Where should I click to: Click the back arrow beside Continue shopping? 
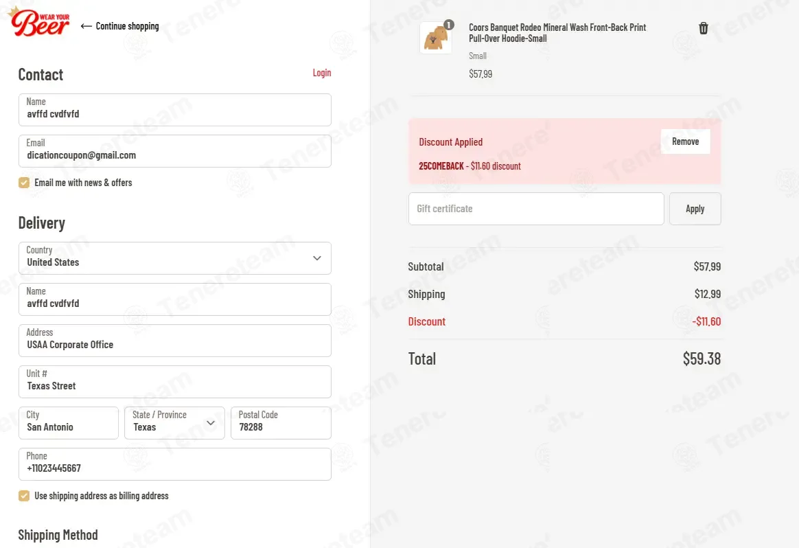tap(86, 26)
